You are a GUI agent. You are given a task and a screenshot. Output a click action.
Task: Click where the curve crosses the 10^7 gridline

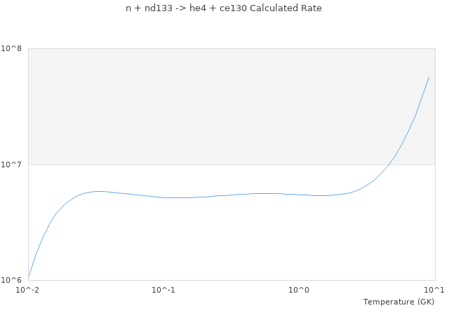pos(388,164)
